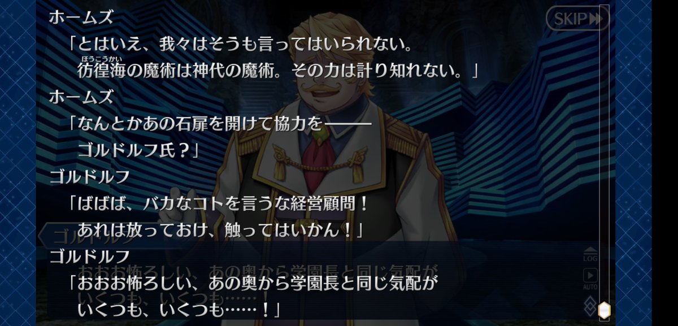The height and width of the screenshot is (326, 678).
Task: Select first ホームズ speaker name in log
Action: coord(81,18)
